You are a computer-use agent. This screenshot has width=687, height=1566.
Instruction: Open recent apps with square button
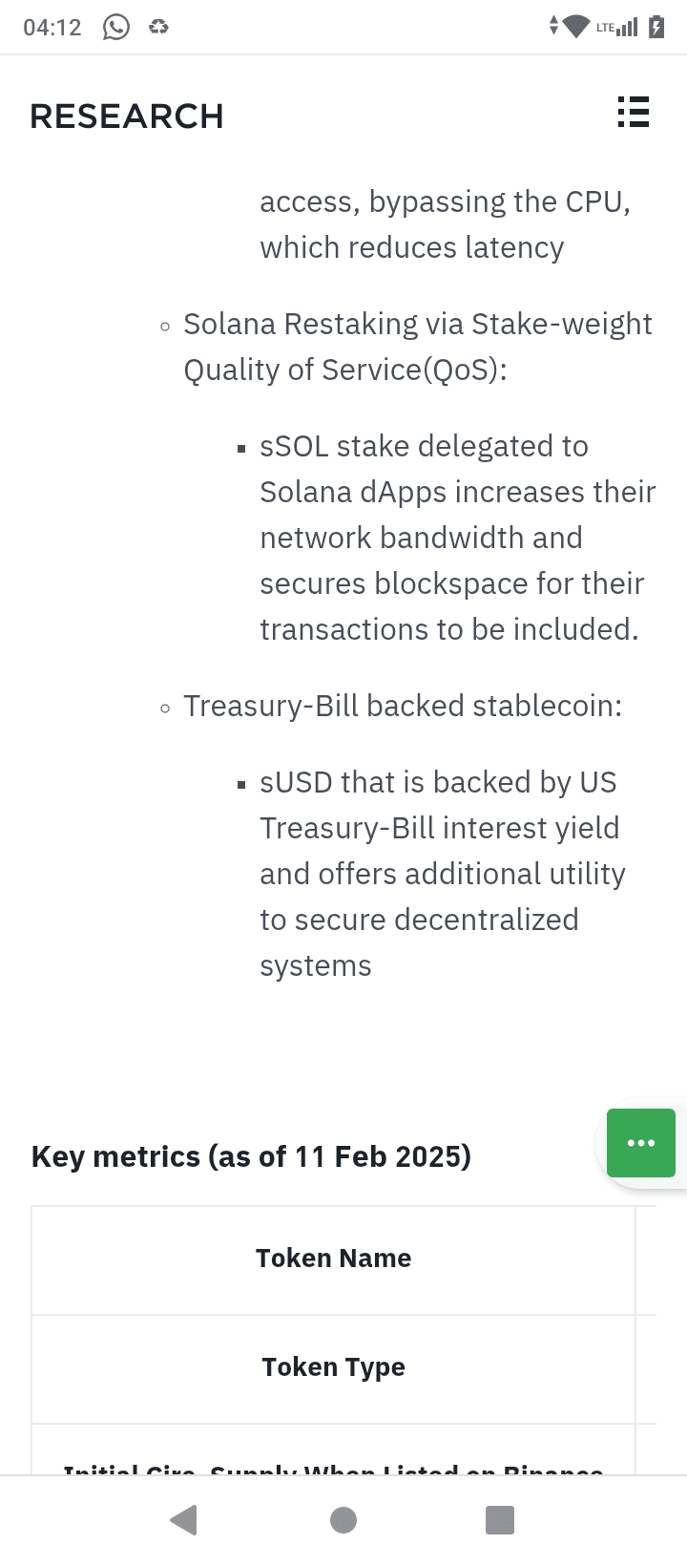tap(500, 1519)
